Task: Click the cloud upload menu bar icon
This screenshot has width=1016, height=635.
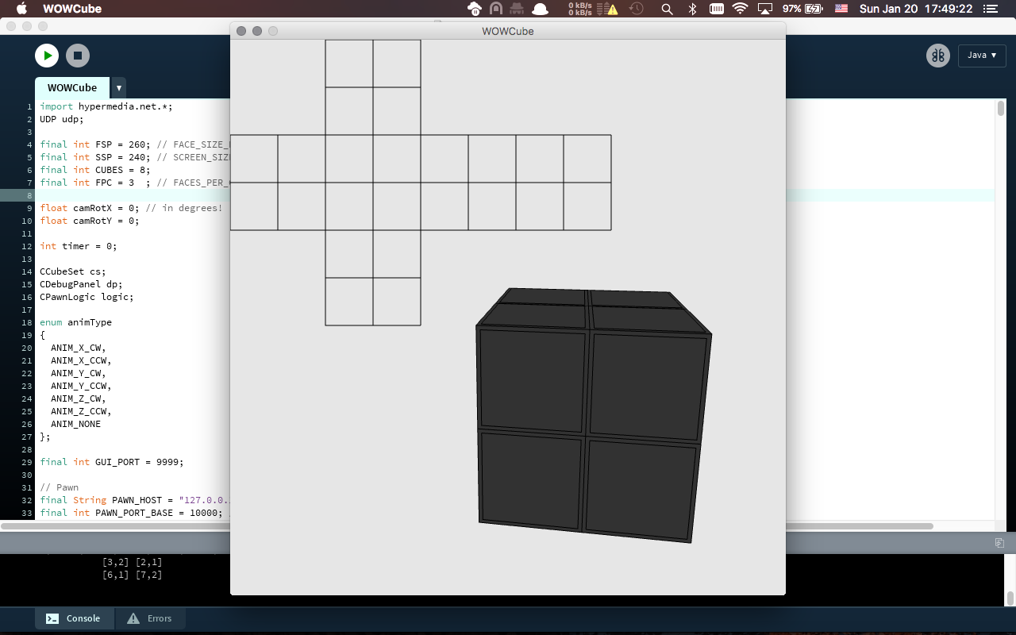Action: coord(475,9)
